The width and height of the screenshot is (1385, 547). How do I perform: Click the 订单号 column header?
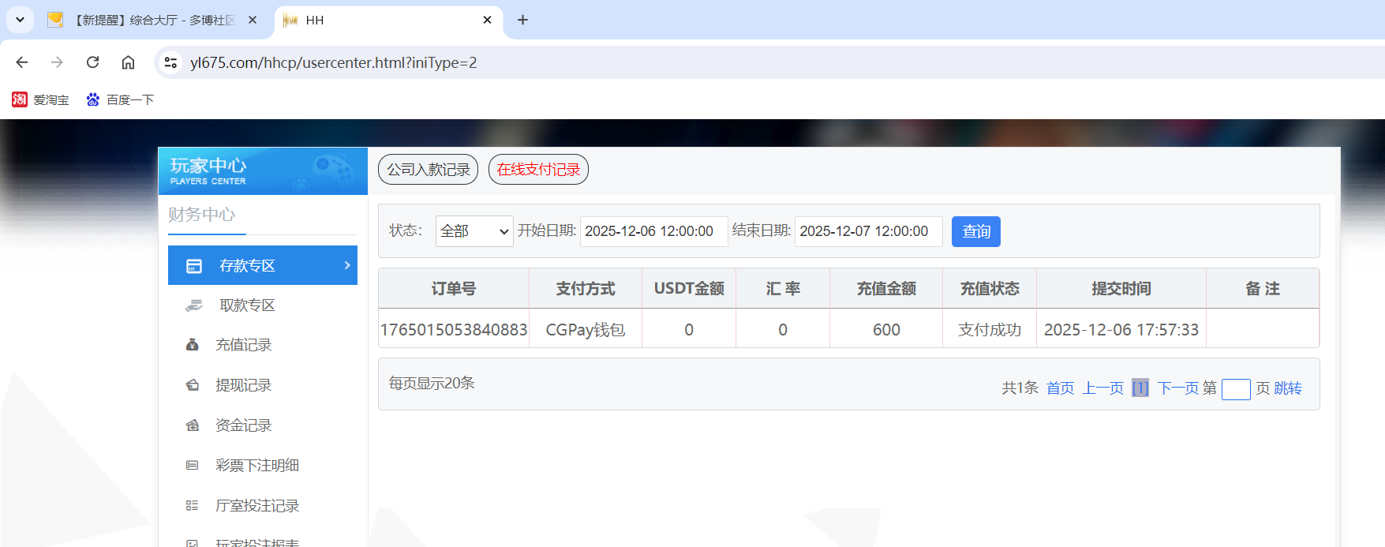click(454, 289)
